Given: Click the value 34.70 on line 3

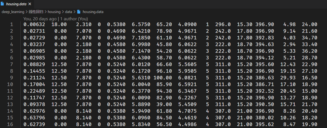Looking at the screenshot, I should pyautogui.click(x=309, y=38).
